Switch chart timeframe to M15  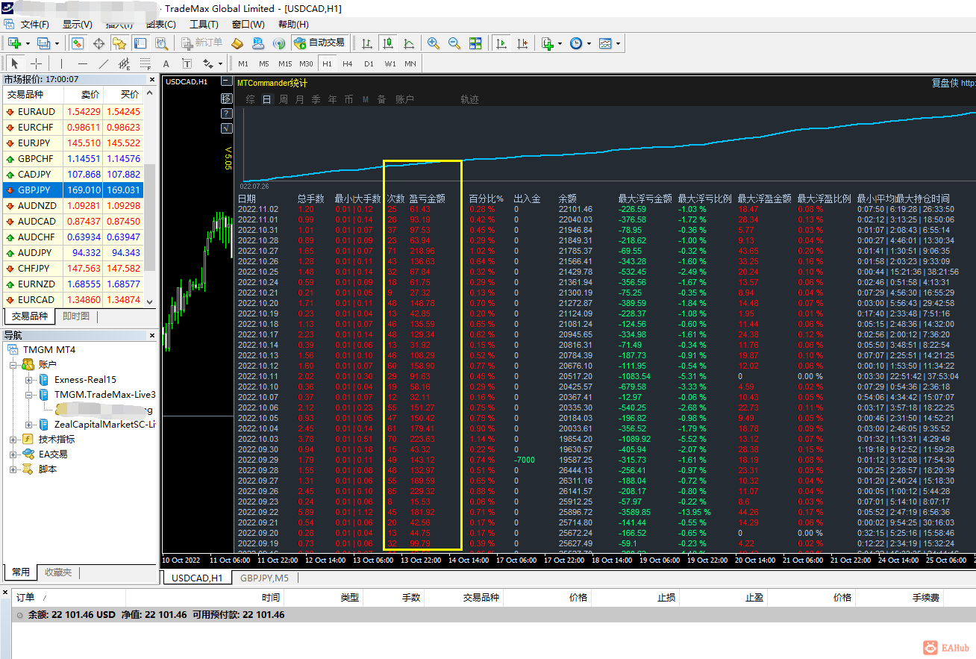click(x=285, y=63)
